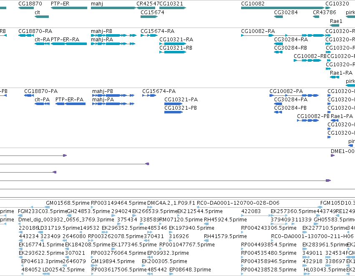Screen dimensions: 355x276
Task: Click the CG10082-RA transcript
Action: click(x=283, y=35)
